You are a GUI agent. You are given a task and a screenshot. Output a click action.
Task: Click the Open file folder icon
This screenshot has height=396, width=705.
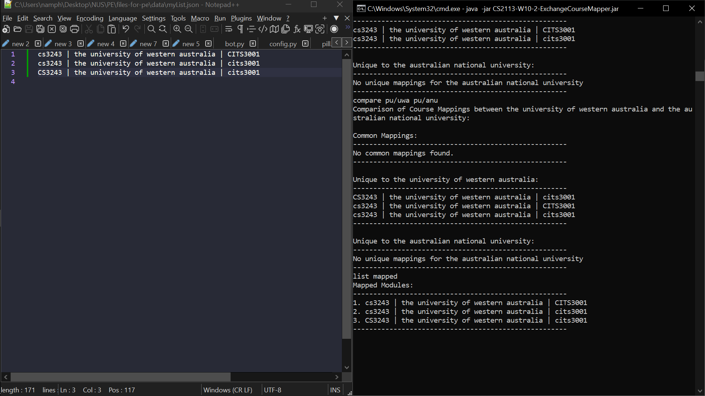click(x=17, y=29)
